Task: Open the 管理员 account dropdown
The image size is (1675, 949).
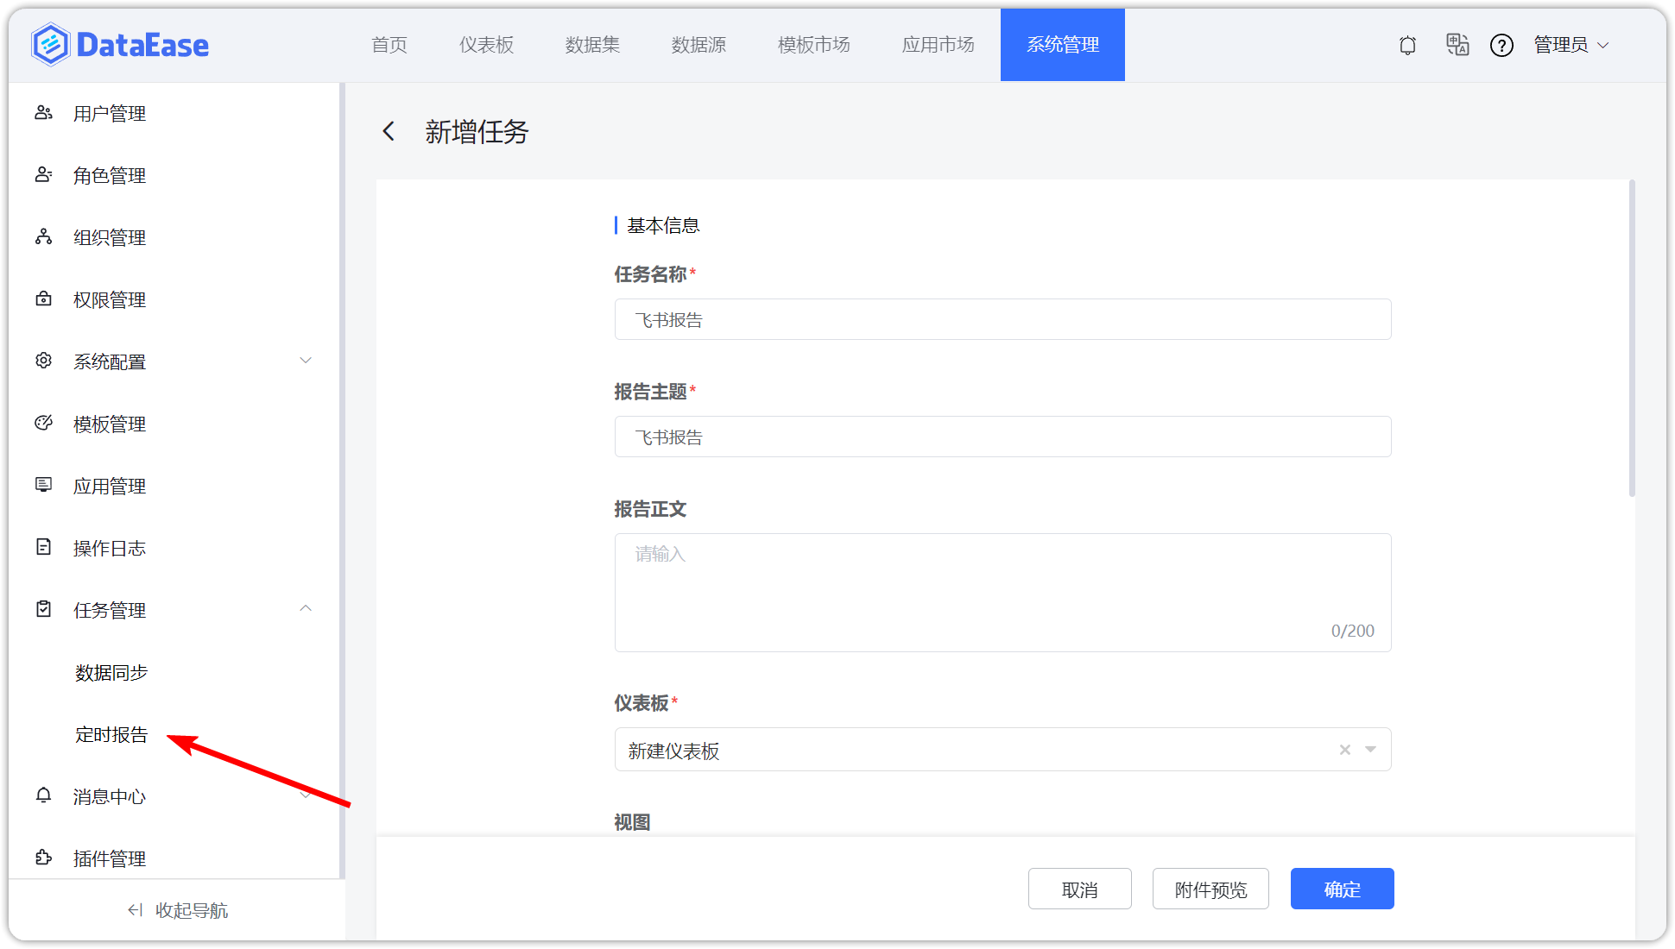Action: tap(1571, 45)
